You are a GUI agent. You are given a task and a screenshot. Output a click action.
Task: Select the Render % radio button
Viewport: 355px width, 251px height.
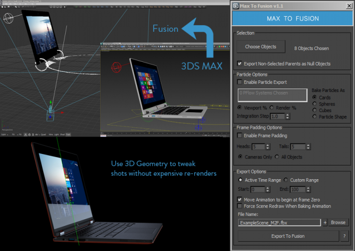pyautogui.click(x=272, y=107)
